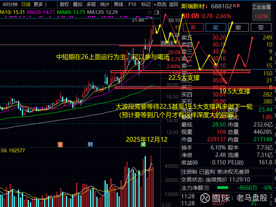Click the 买五 volume 380
Viewport: 276px width, 207px height.
(x=267, y=101)
